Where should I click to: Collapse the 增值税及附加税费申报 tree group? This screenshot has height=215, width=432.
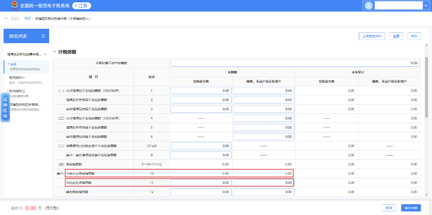tap(45, 54)
